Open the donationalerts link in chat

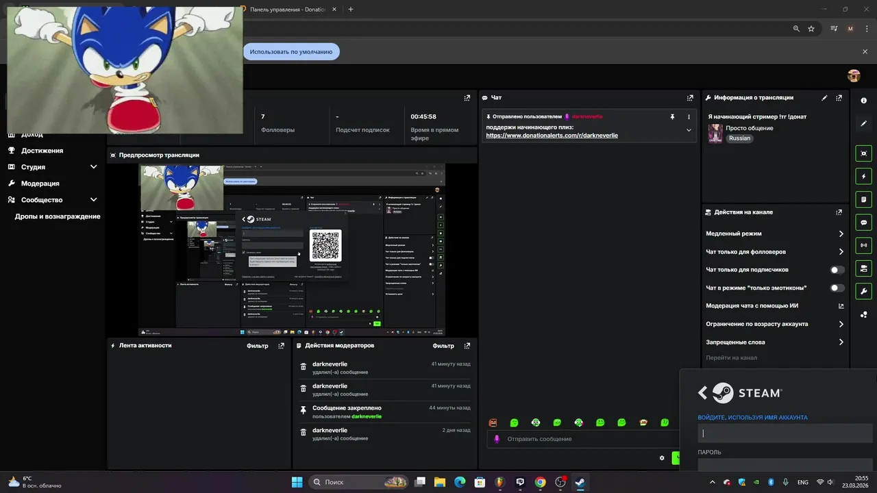click(x=552, y=136)
